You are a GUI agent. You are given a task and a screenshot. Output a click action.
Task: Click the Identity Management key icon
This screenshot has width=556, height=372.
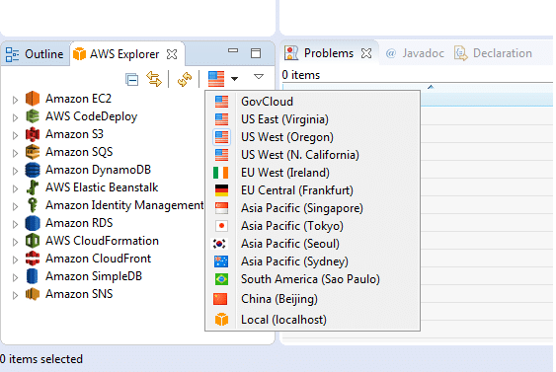[x=33, y=205]
